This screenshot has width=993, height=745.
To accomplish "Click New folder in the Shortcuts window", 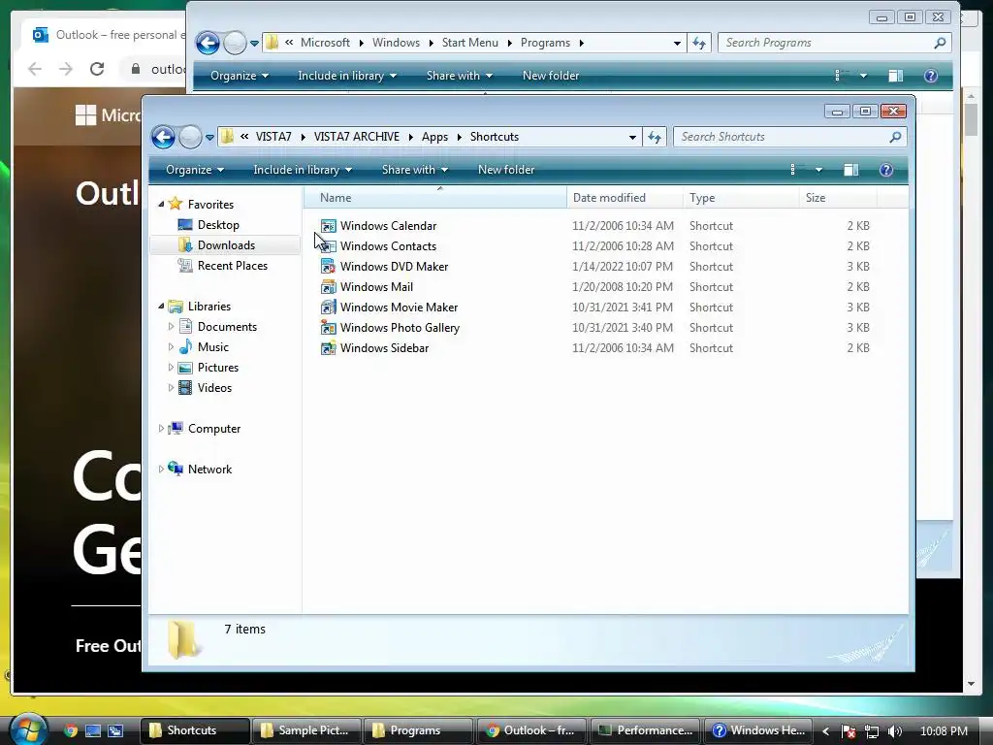I will (x=506, y=170).
